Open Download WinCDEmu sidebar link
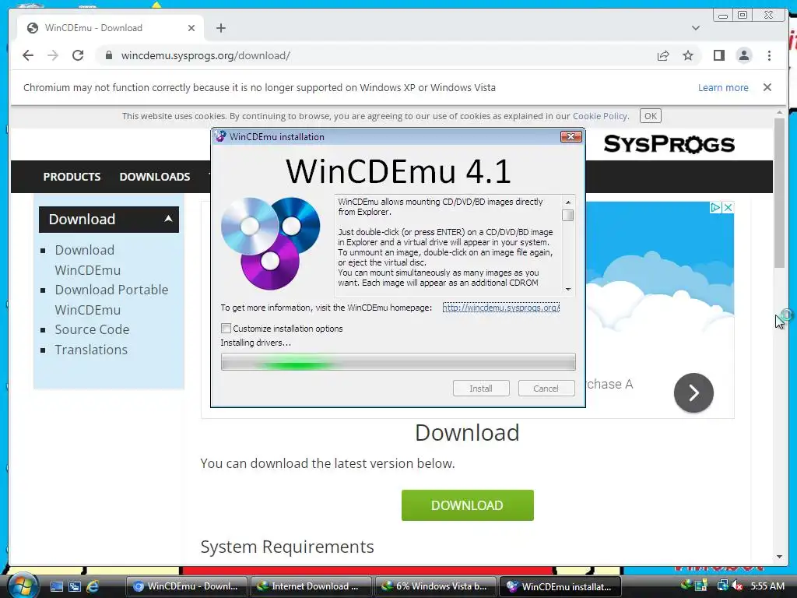 click(87, 260)
